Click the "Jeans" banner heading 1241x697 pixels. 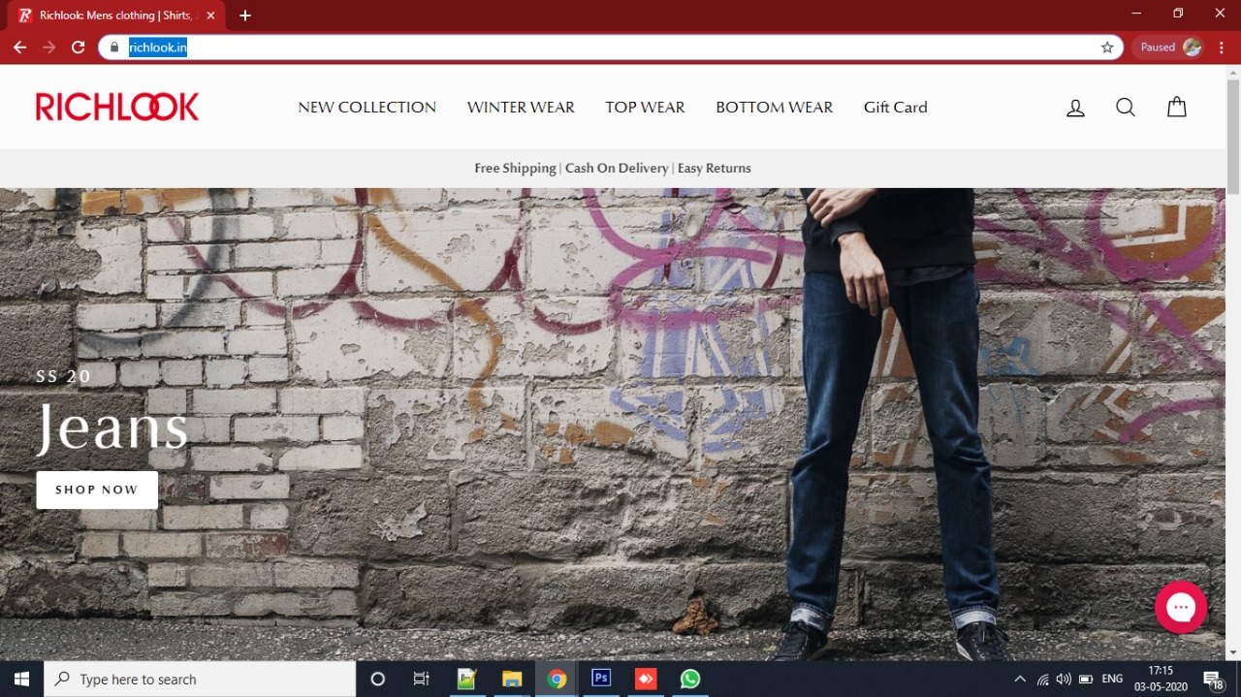click(x=112, y=428)
